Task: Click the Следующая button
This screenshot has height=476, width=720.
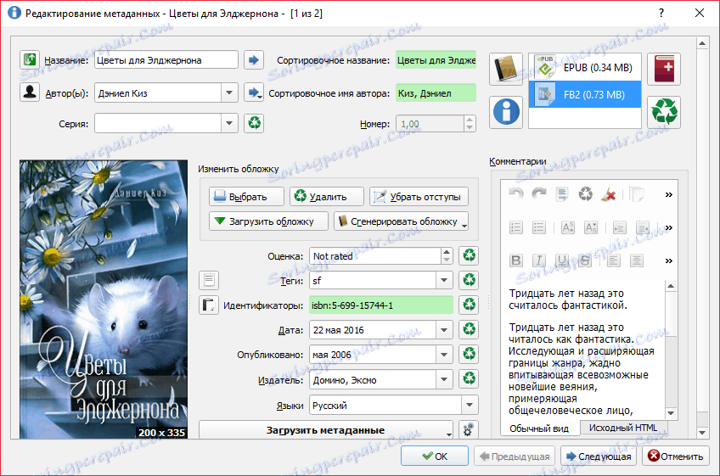Action: [x=599, y=456]
